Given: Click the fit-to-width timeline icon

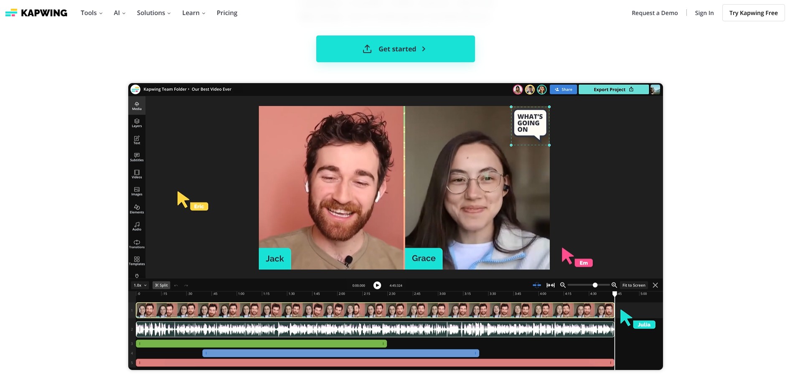Looking at the screenshot, I should pos(551,285).
